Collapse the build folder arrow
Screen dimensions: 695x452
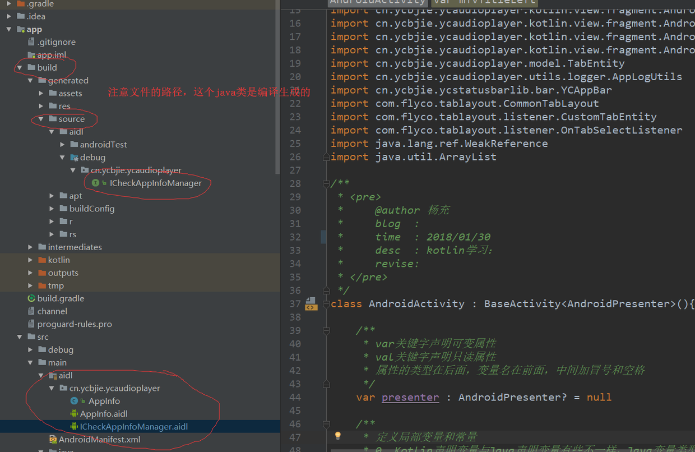click(x=20, y=67)
